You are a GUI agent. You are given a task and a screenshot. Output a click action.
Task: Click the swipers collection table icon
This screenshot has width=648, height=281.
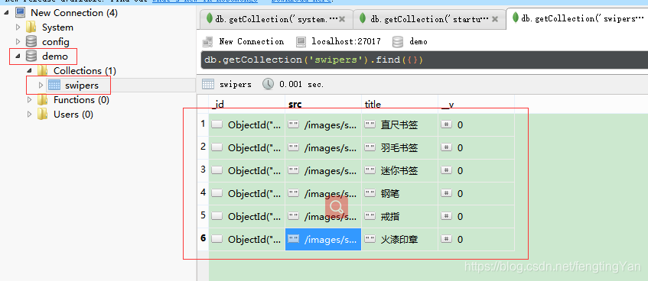(54, 85)
